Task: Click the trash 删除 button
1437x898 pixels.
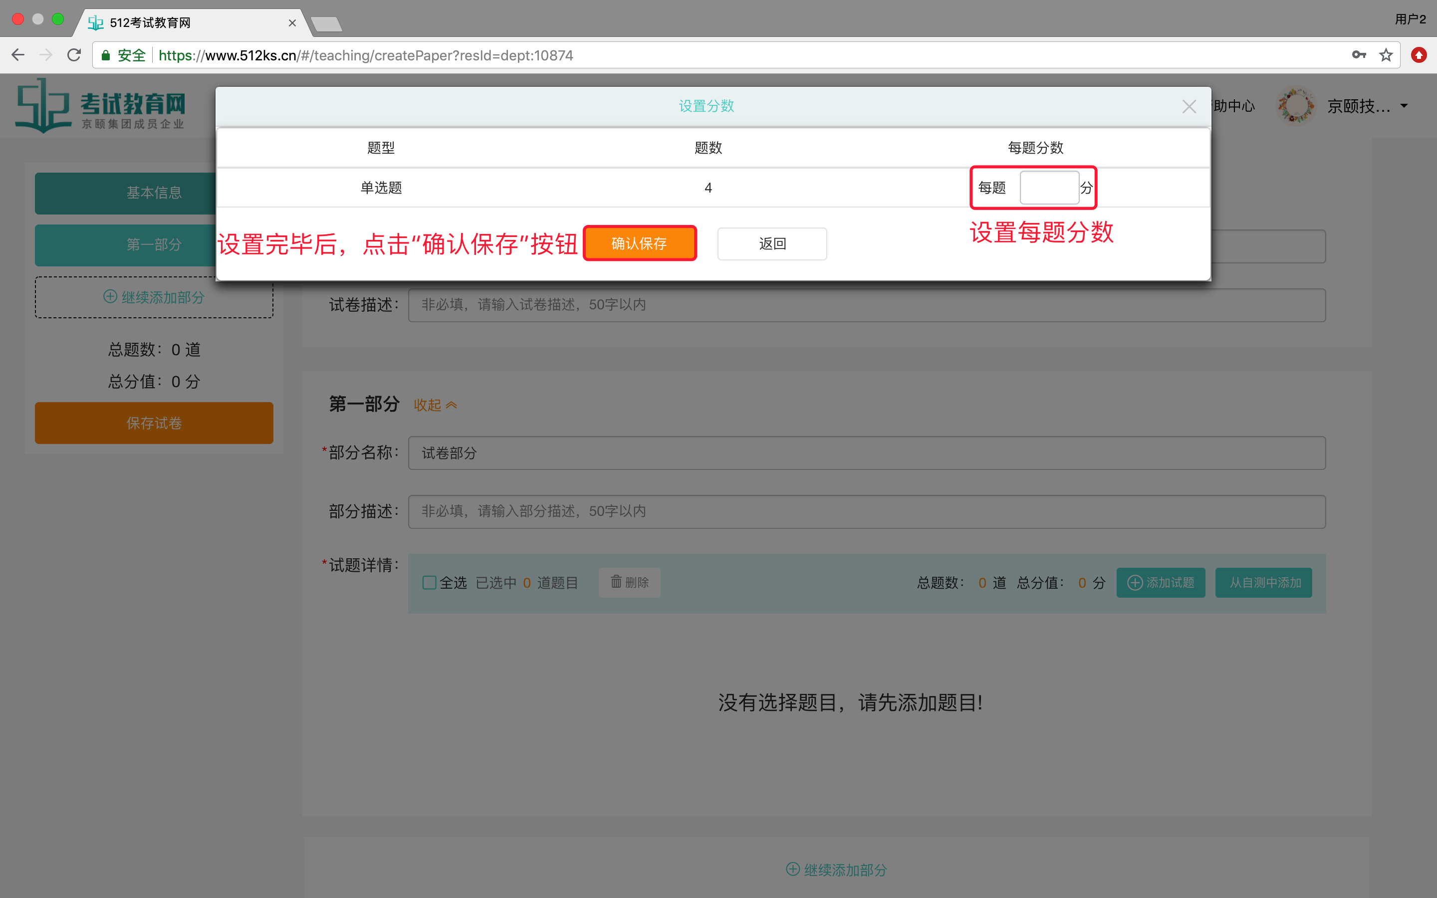Action: 629,583
